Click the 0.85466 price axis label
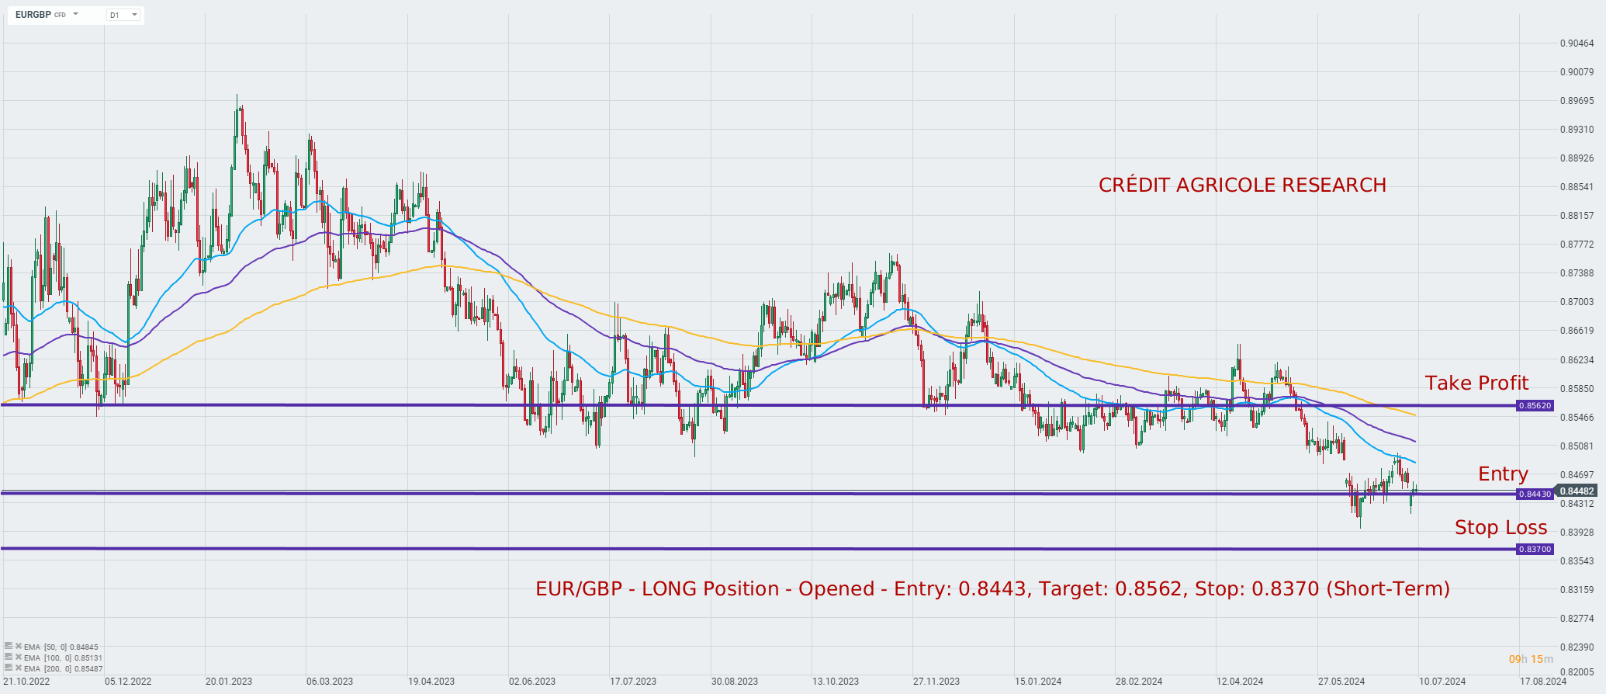Viewport: 1606px width, 694px height. [x=1577, y=418]
